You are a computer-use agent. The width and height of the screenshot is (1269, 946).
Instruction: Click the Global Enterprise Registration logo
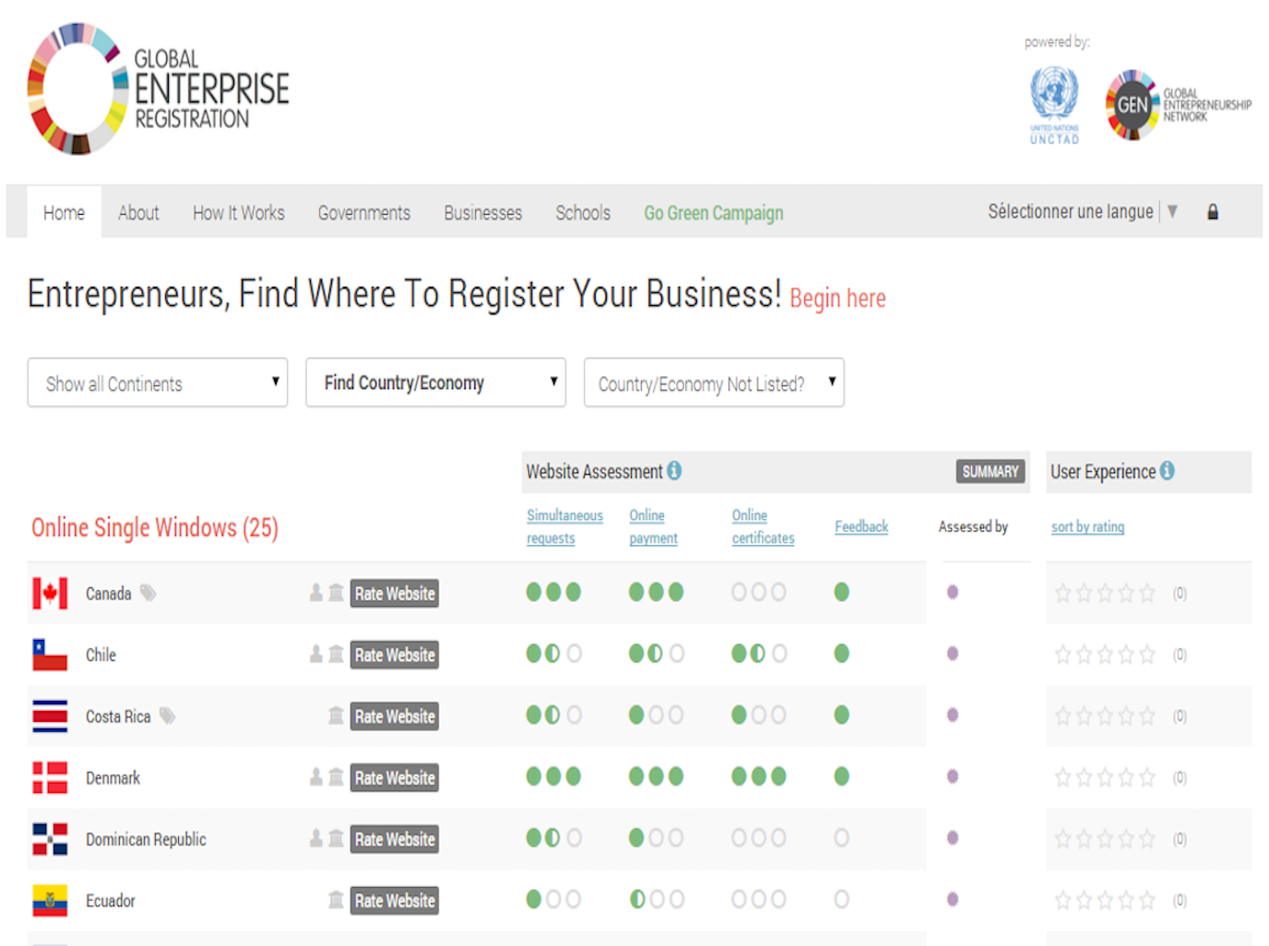pyautogui.click(x=159, y=89)
